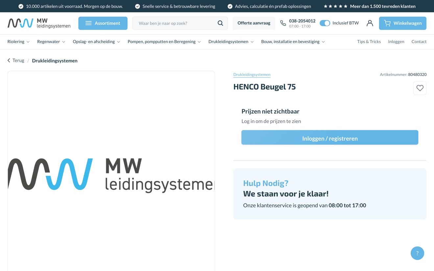Click the 'Meer dan 1.500 tevreden klanten' text
This screenshot has height=271, width=434.
(383, 6)
